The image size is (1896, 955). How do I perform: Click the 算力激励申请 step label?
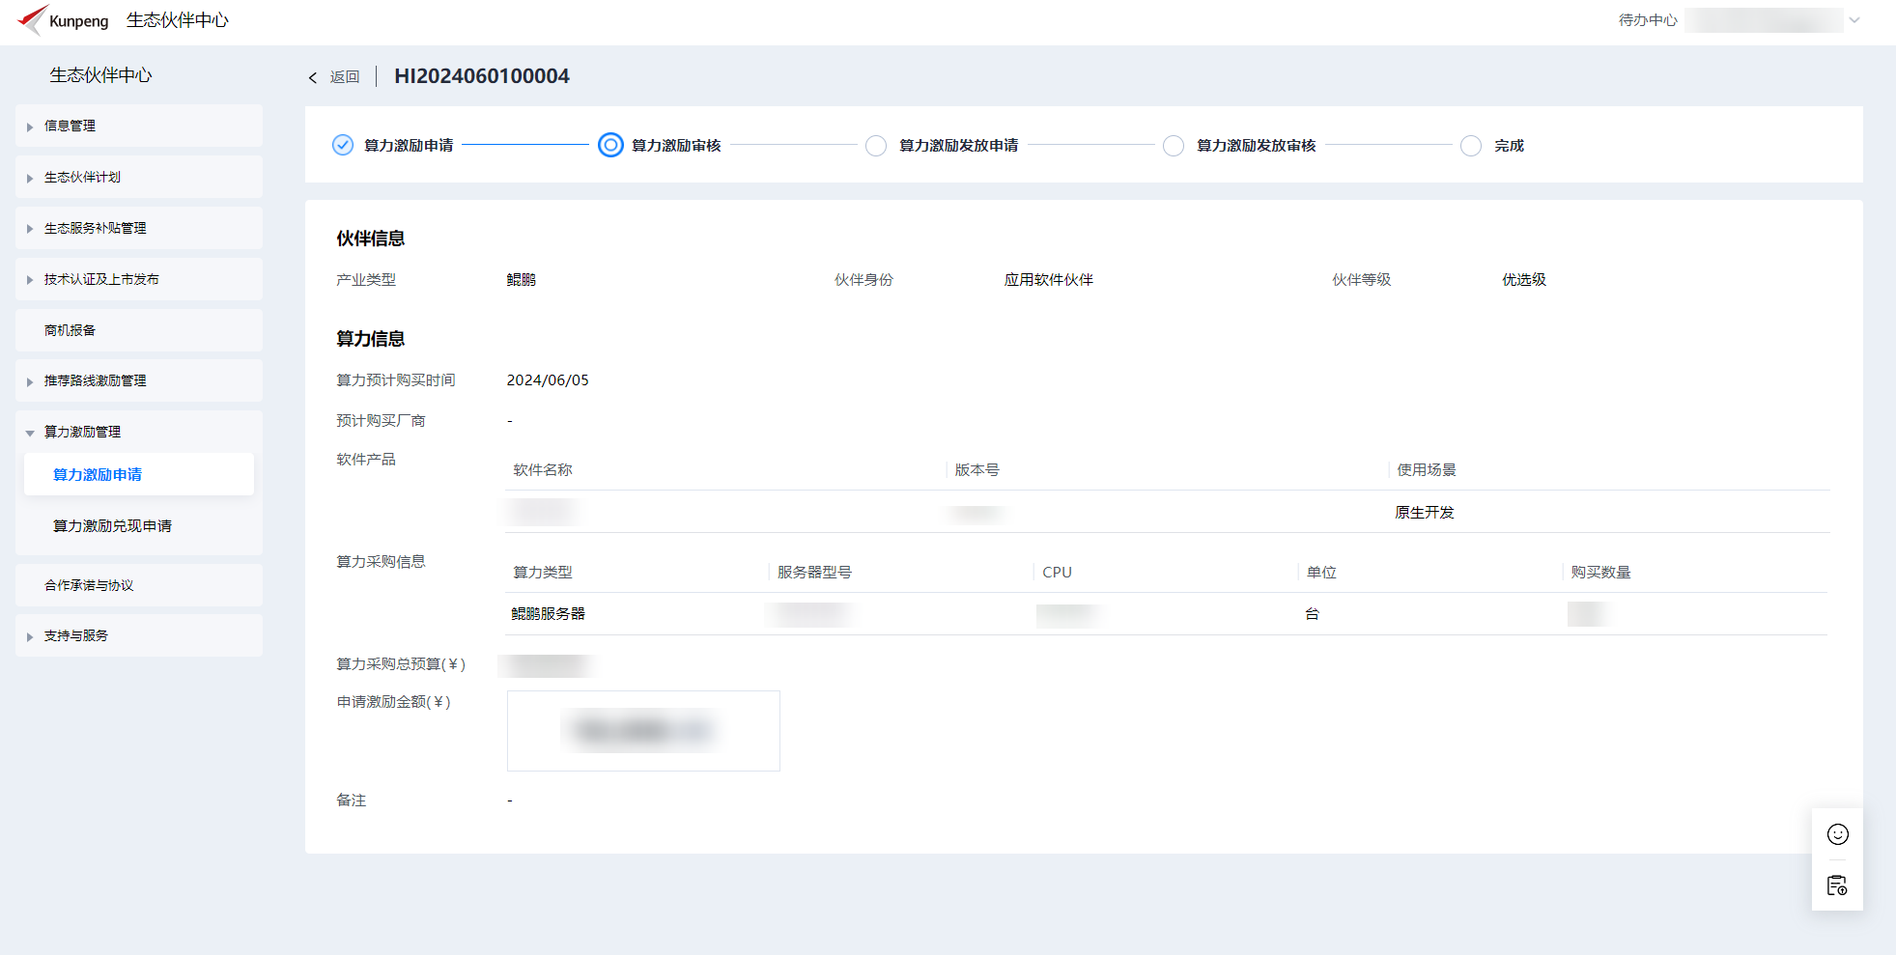409,145
